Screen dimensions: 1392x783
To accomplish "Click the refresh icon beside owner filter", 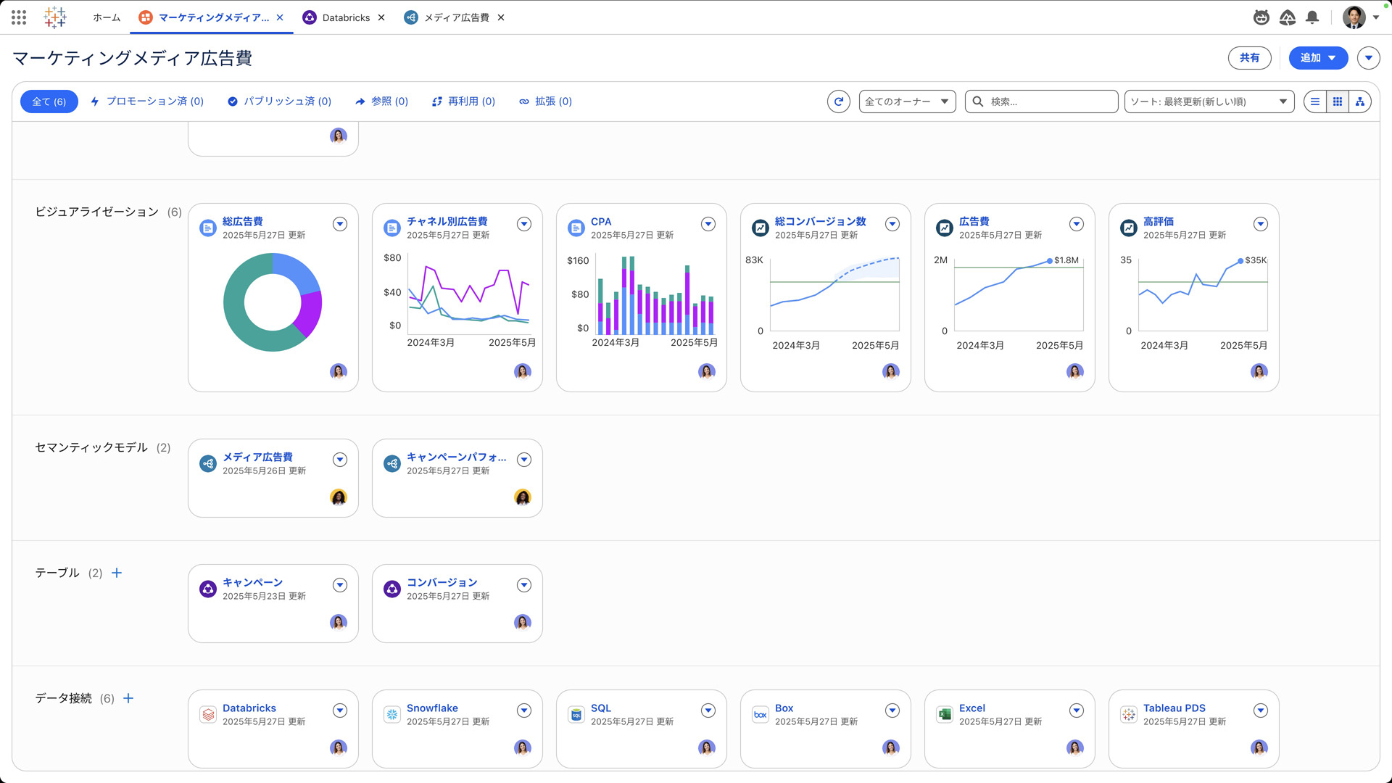I will tap(838, 101).
